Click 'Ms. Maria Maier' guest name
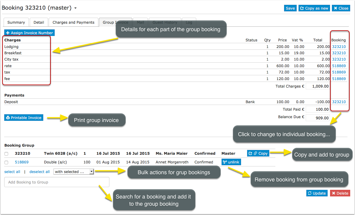Image resolution: width=355 pixels, height=215 pixels. click(x=172, y=154)
